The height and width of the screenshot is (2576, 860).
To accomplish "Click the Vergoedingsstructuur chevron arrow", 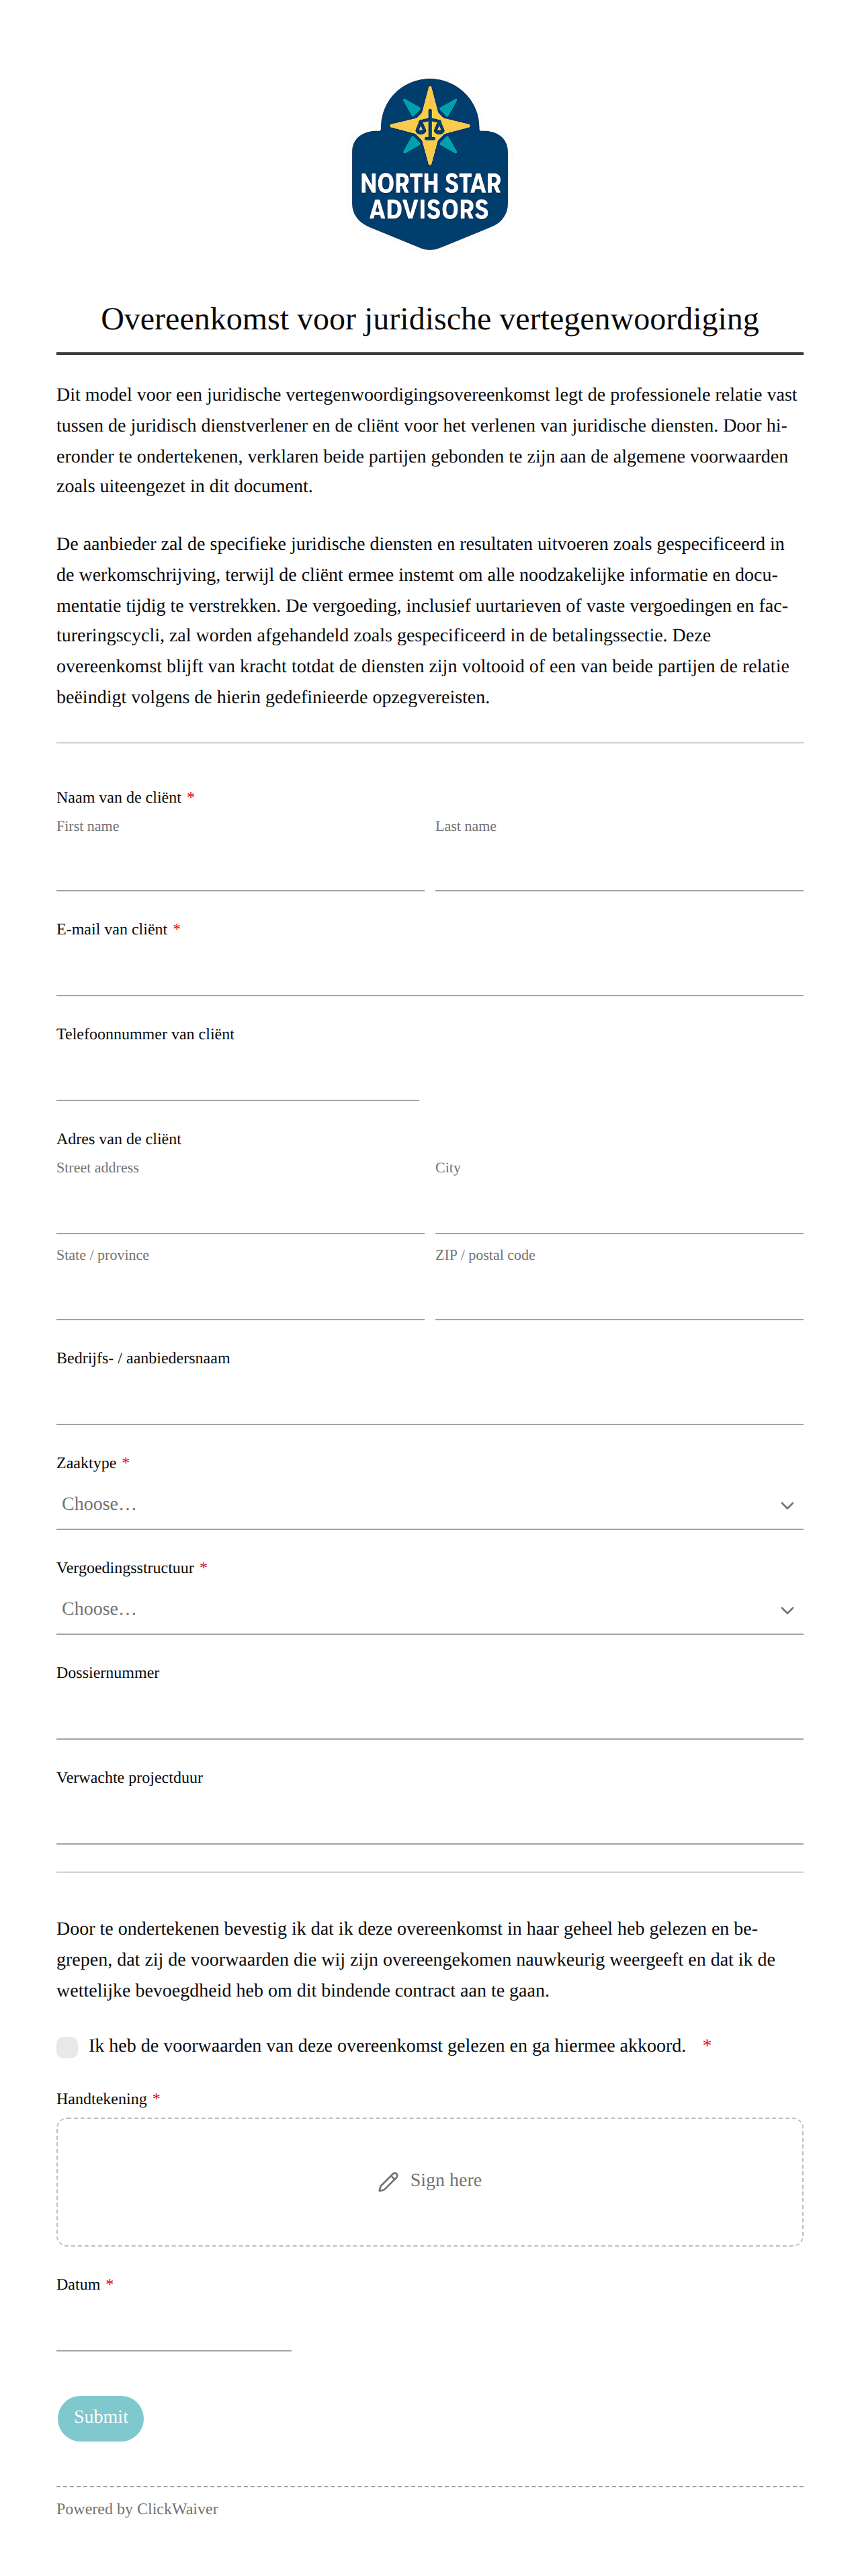I will 787,1610.
